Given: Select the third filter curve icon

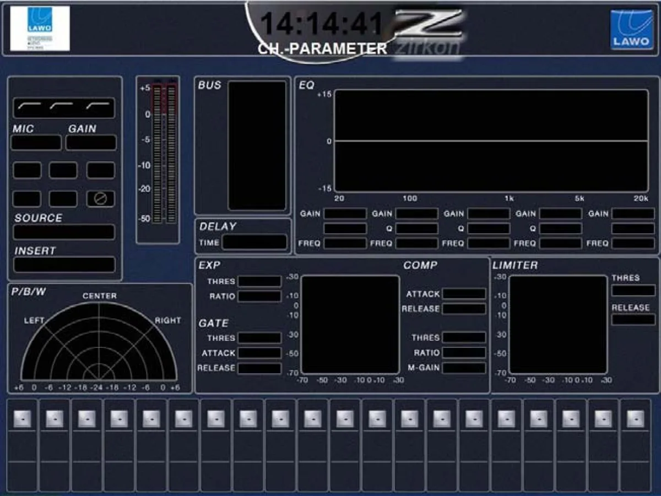Looking at the screenshot, I should coord(97,105).
